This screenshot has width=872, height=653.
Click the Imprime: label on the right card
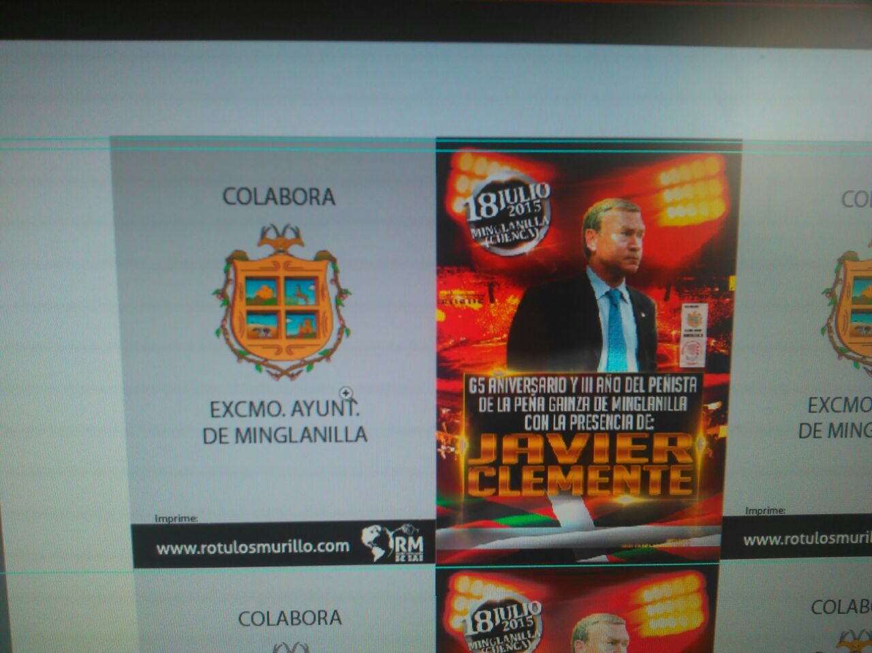click(x=765, y=511)
